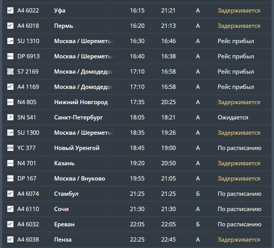Click the Yamal logo next to YC 377
Screen dimensions: 274x248
(x=10, y=148)
